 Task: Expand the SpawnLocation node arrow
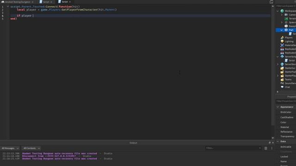click(282, 23)
